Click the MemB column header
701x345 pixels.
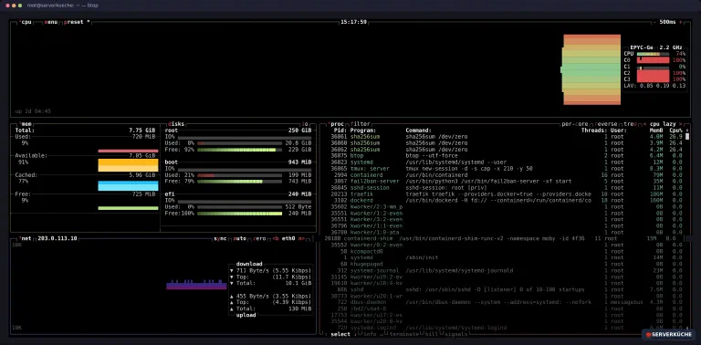(x=656, y=131)
